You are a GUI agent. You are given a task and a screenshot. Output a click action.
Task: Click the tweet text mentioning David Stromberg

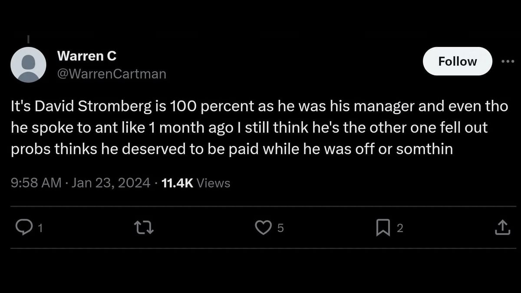258,107
